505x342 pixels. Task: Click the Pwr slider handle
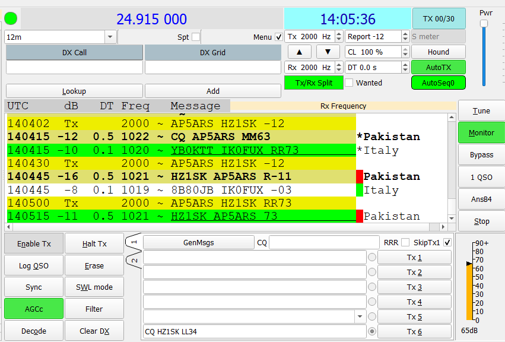484,24
